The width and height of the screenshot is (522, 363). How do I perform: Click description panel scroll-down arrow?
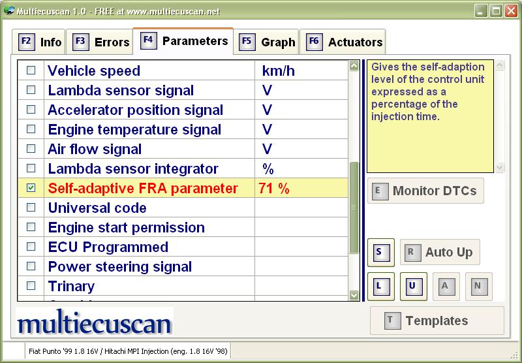click(499, 167)
